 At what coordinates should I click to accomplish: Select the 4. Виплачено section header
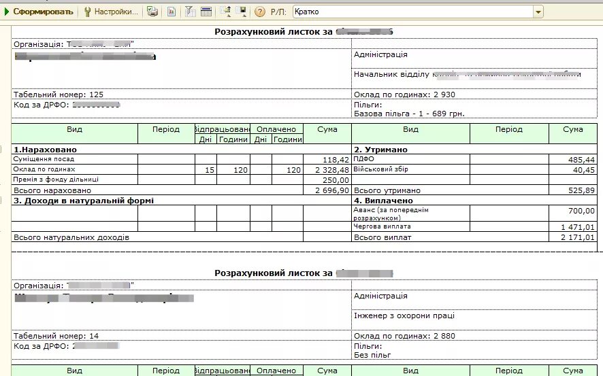(383, 201)
